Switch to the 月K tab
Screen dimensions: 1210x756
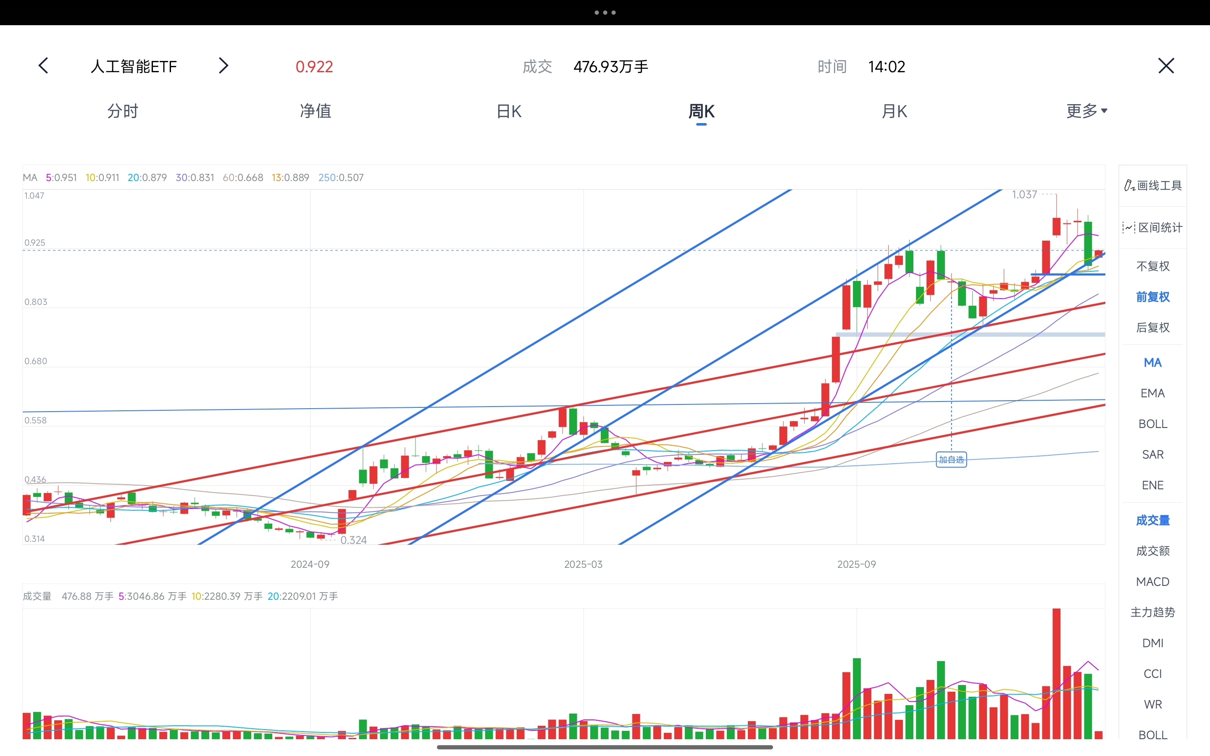tap(894, 111)
